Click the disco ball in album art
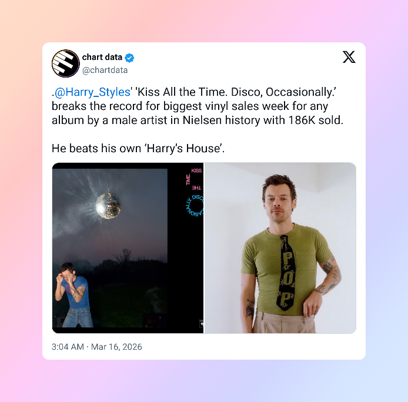The height and width of the screenshot is (402, 408). tap(108, 206)
